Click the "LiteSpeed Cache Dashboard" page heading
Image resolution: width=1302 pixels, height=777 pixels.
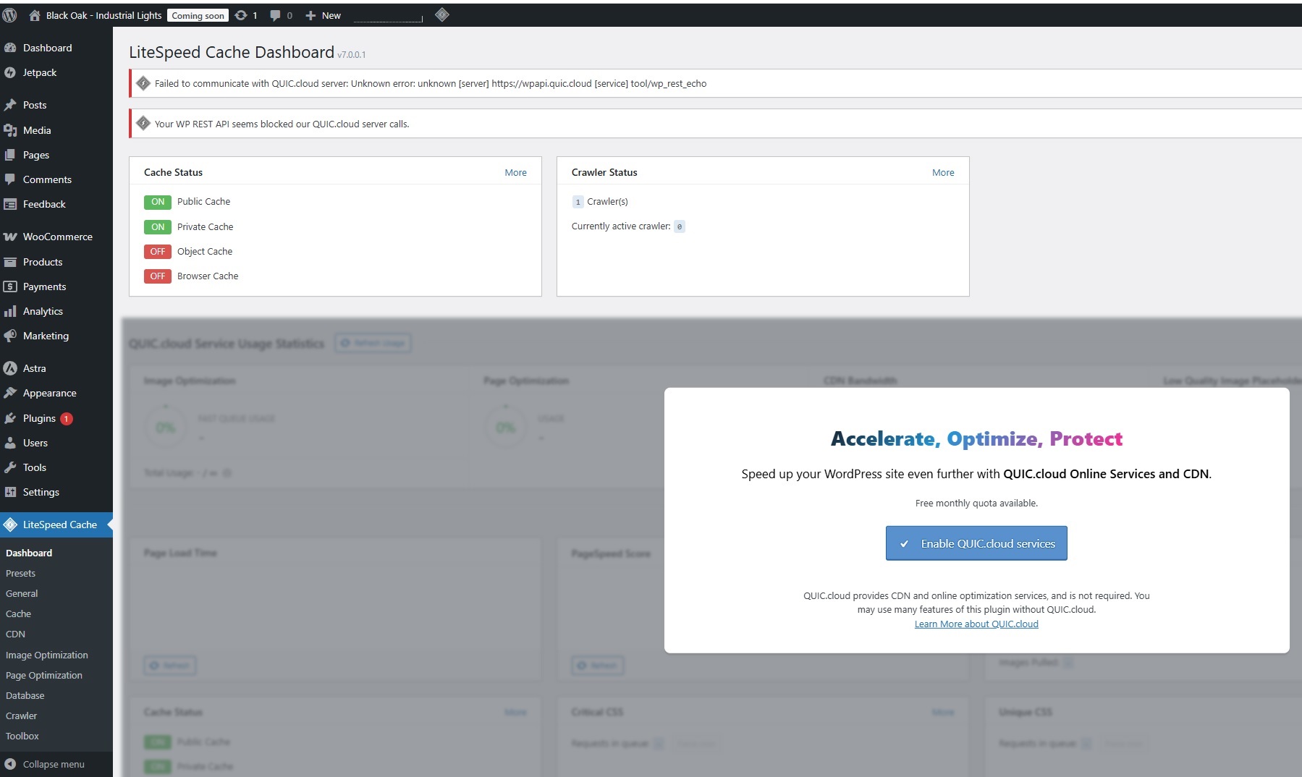pos(232,52)
